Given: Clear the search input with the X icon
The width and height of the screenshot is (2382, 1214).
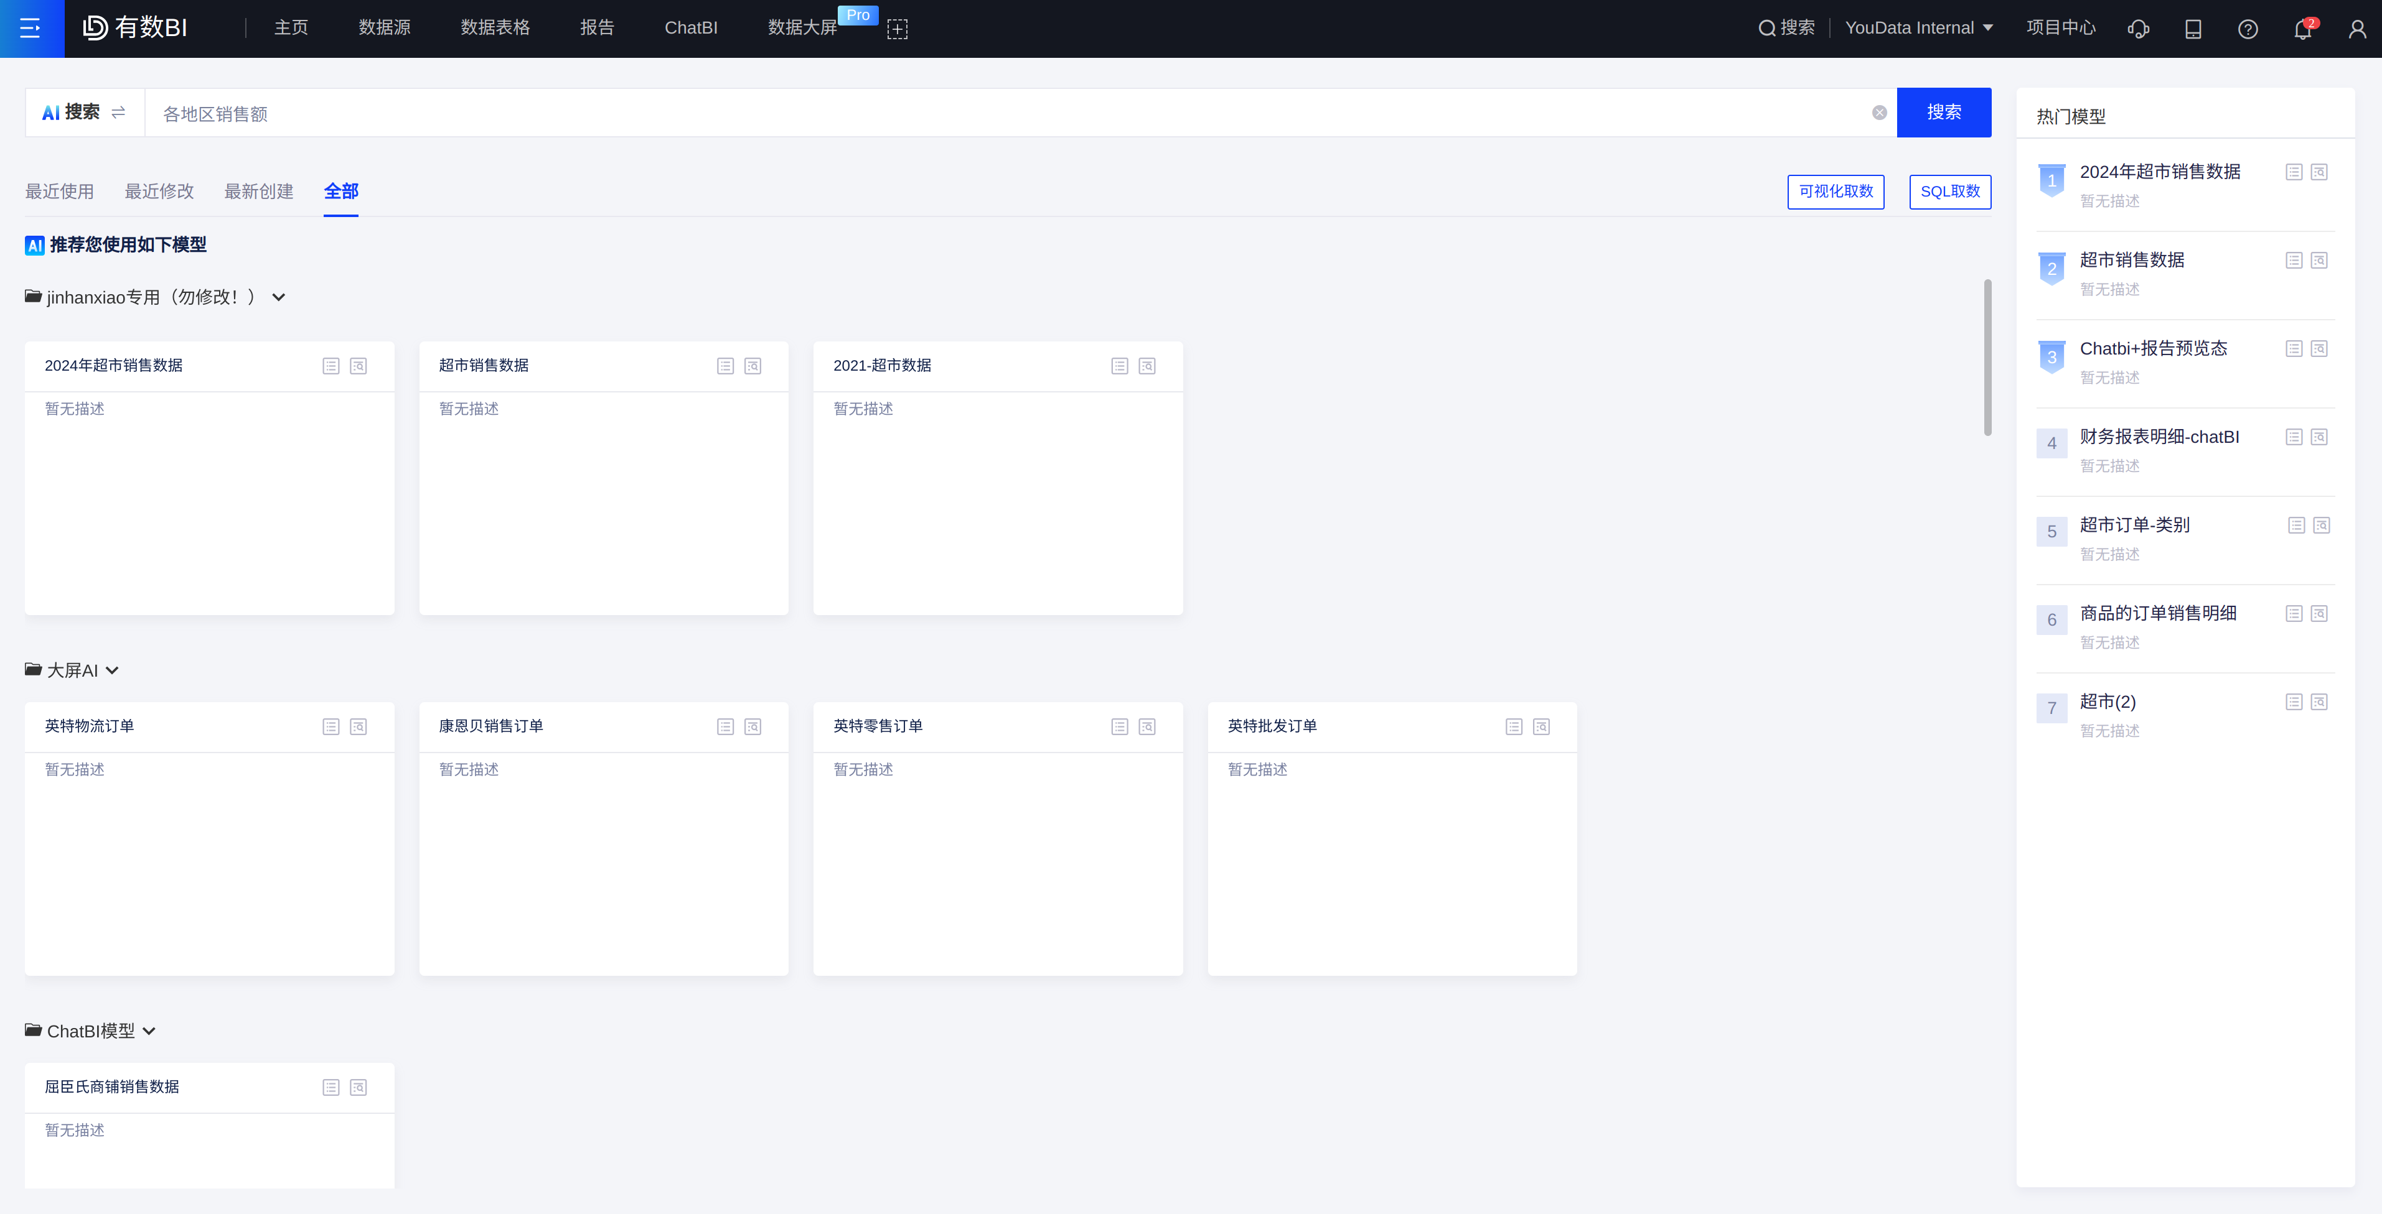Looking at the screenshot, I should [x=1880, y=113].
